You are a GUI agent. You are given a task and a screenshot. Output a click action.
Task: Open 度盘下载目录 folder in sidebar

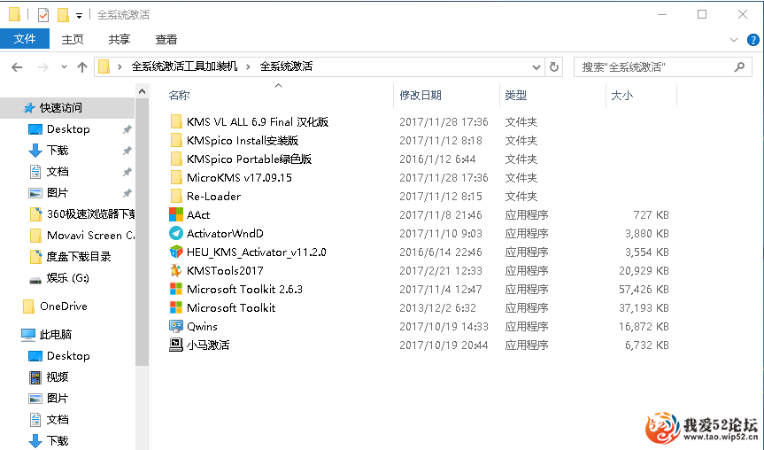coord(79,256)
